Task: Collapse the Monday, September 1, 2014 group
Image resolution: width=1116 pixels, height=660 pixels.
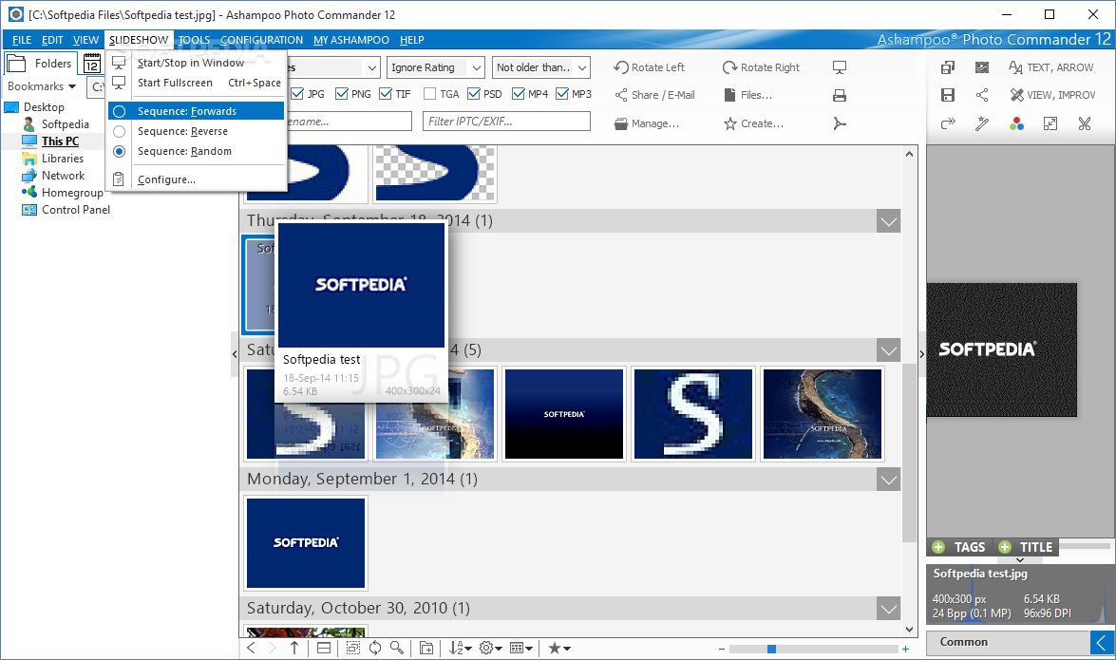Action: (x=889, y=480)
